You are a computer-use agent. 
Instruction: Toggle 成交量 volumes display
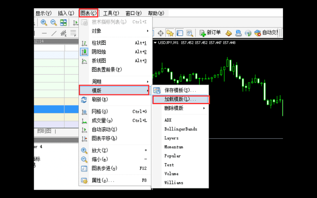click(115, 121)
